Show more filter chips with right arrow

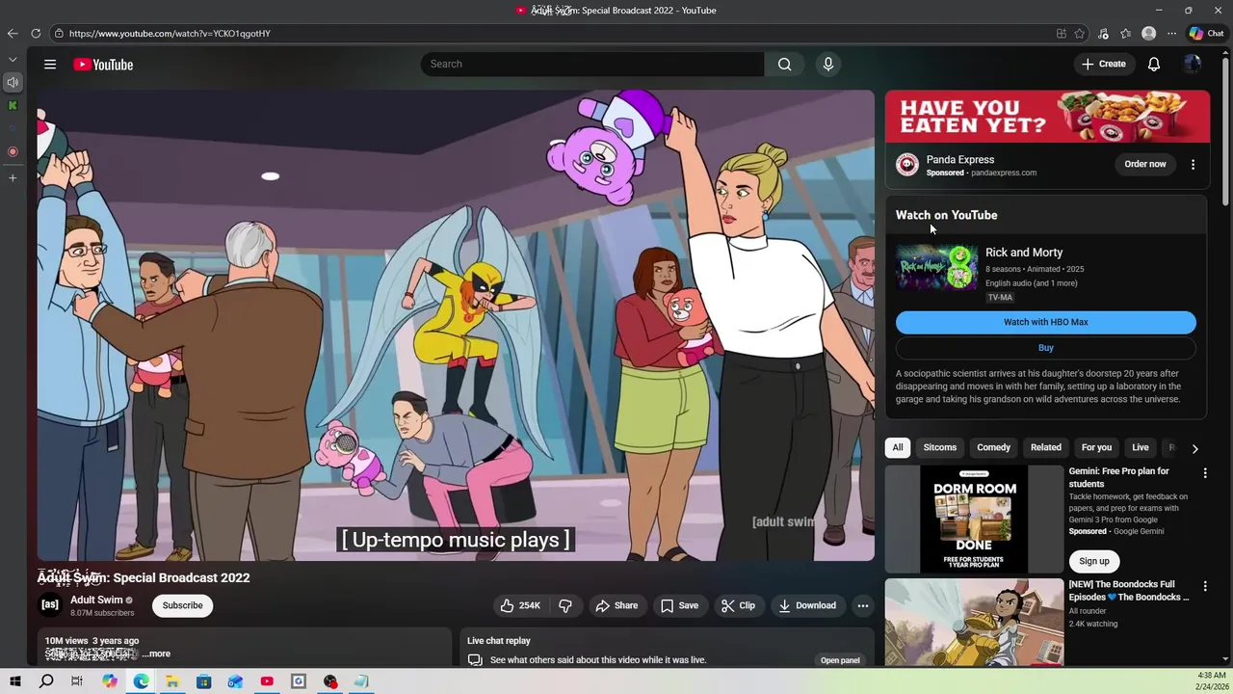click(1195, 448)
